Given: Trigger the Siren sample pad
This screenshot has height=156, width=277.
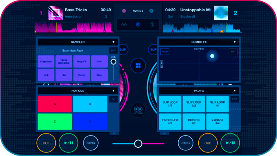Looking at the screenshot, I should tap(100, 75).
